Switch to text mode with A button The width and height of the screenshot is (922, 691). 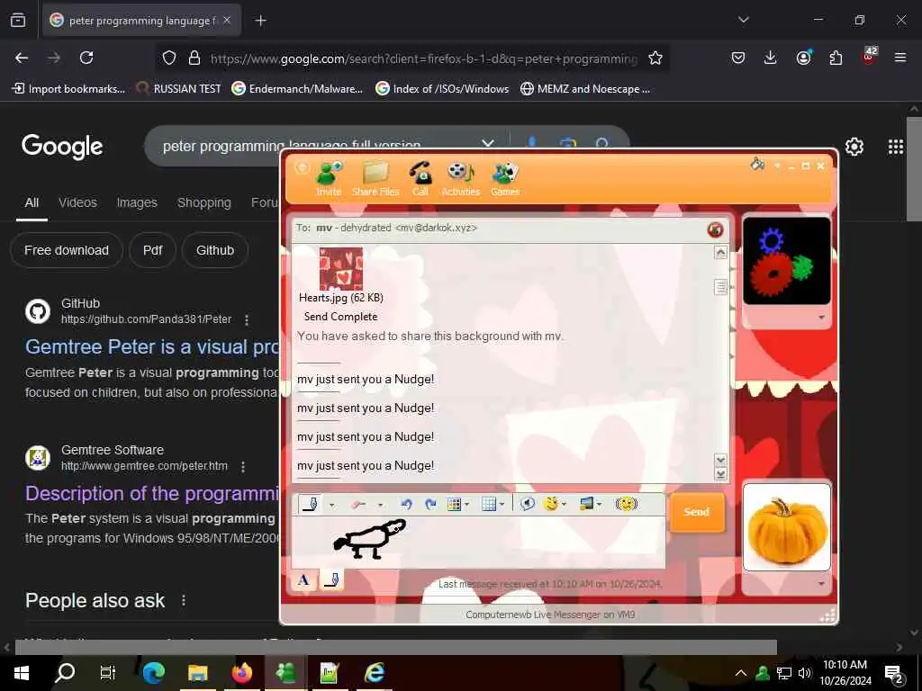(303, 580)
